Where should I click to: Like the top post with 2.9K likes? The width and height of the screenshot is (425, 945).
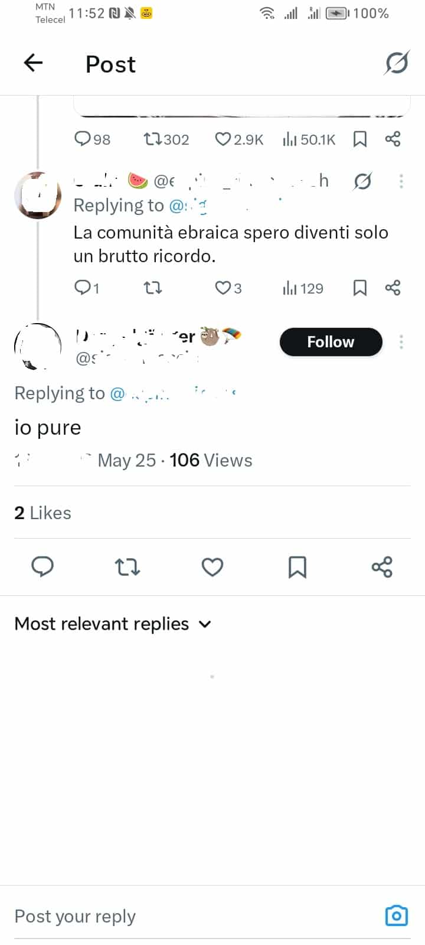tap(238, 139)
